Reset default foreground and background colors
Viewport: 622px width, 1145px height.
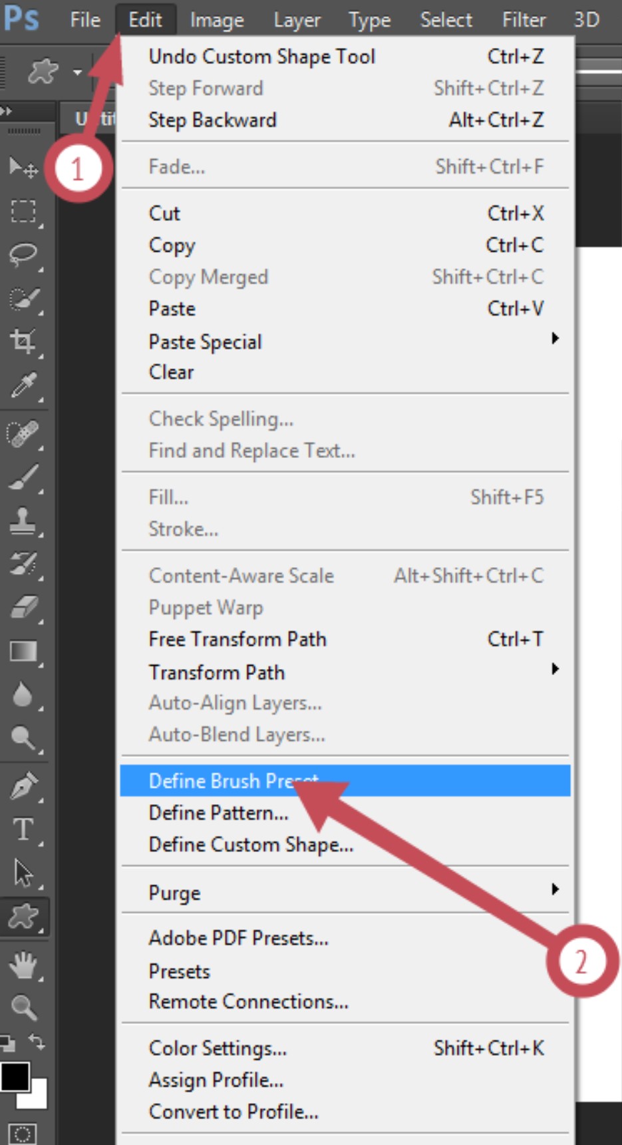click(x=7, y=1042)
